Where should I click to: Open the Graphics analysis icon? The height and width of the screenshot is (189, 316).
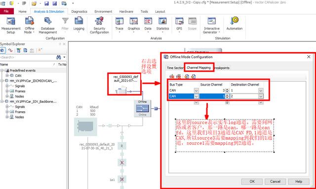pos(134,25)
